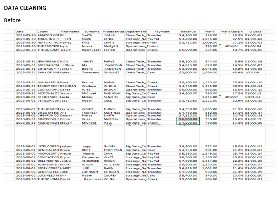Click profit value 1,564.00
Screen dimensions: 278x197
coord(210,72)
